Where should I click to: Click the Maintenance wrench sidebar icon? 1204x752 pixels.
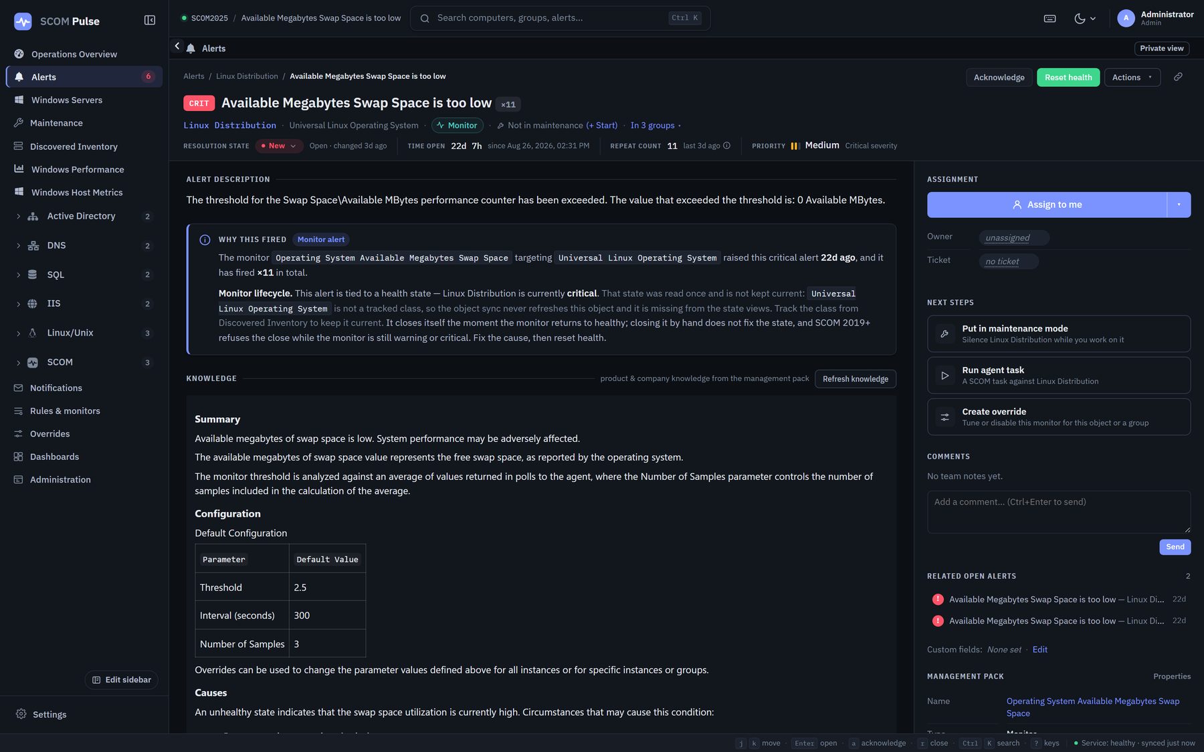pyautogui.click(x=19, y=123)
